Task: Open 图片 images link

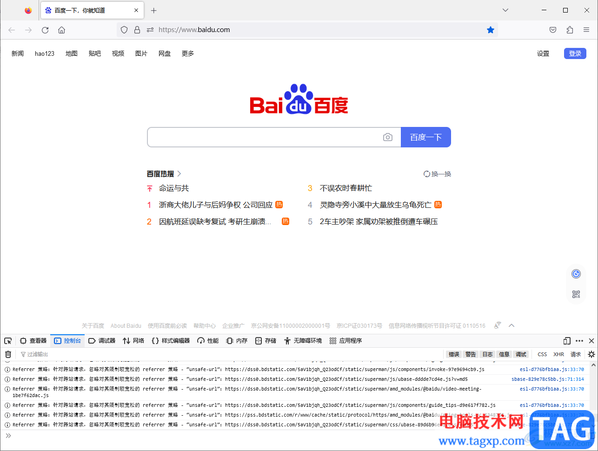Action: [141, 53]
